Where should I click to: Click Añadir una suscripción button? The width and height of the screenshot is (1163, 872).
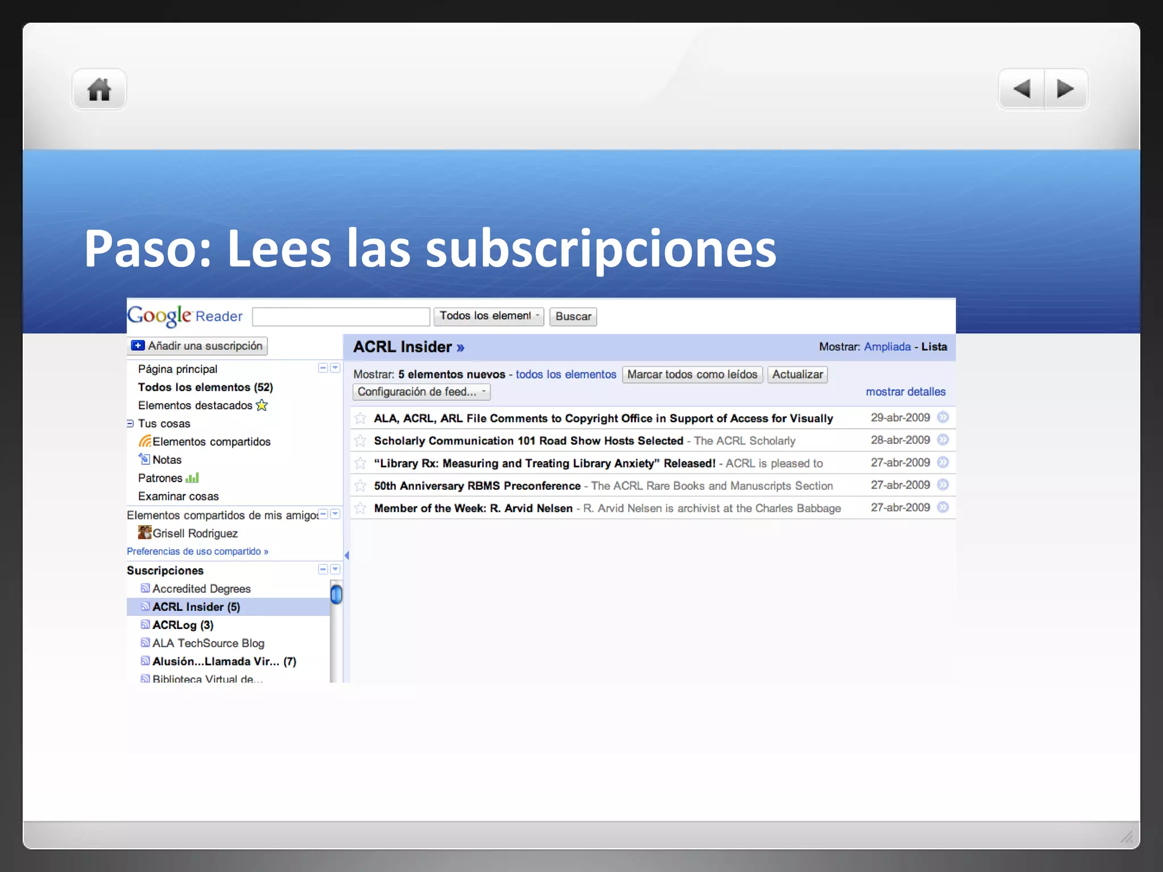point(197,346)
